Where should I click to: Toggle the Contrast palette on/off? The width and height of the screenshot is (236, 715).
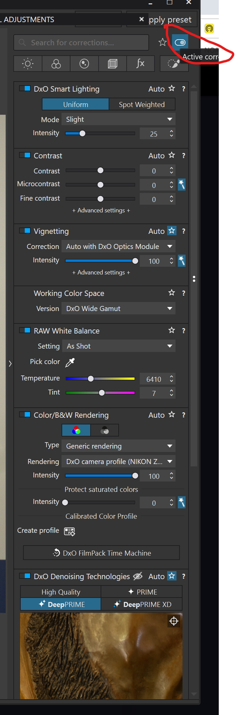(25, 155)
